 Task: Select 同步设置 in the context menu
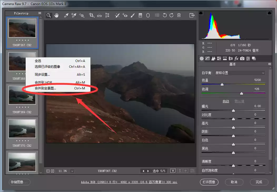(42, 75)
